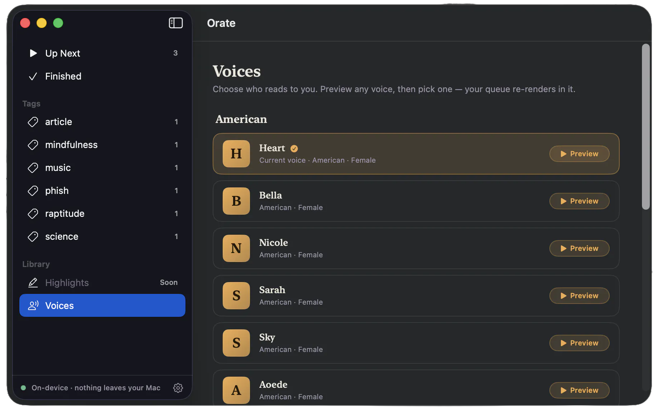Click the Nicole voice N avatar

pyautogui.click(x=236, y=248)
